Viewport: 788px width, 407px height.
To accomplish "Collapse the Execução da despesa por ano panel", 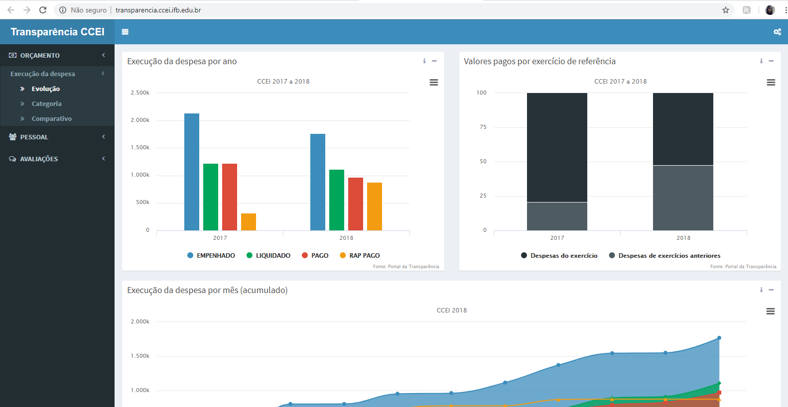I will coord(434,61).
